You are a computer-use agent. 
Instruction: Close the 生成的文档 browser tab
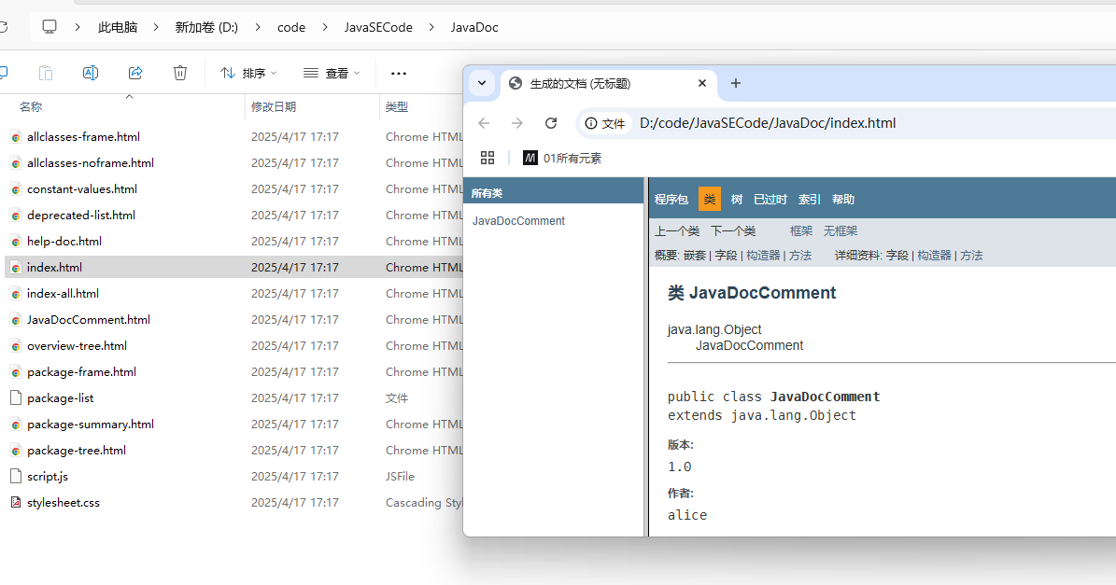pyautogui.click(x=702, y=83)
